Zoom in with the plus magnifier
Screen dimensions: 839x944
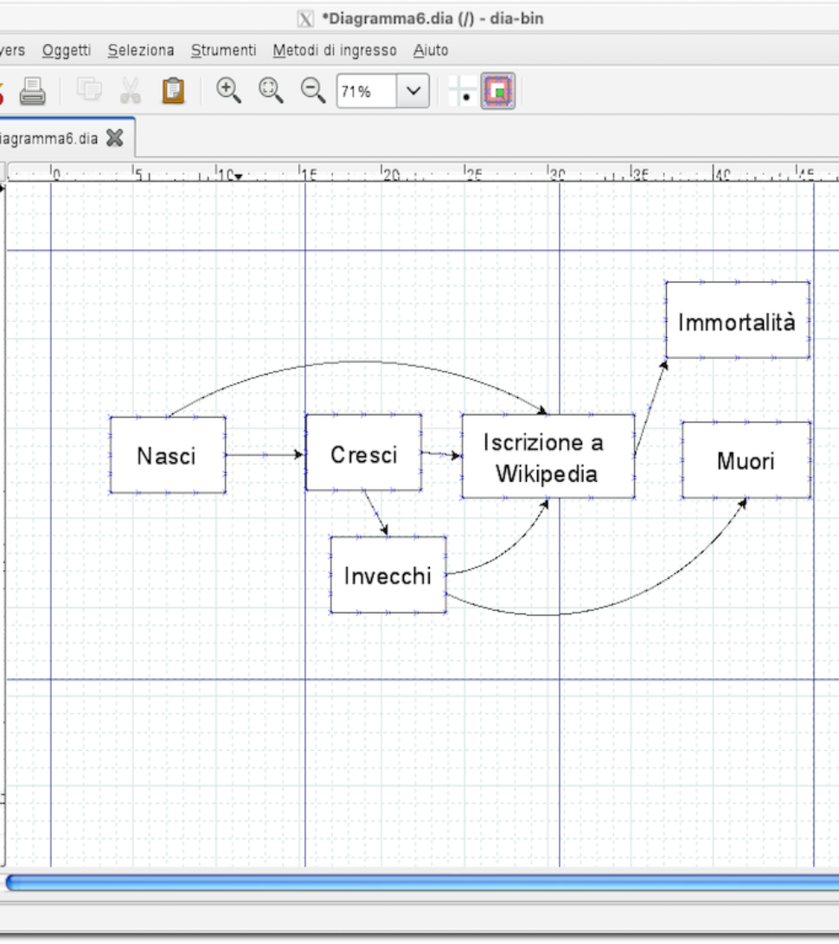[228, 91]
